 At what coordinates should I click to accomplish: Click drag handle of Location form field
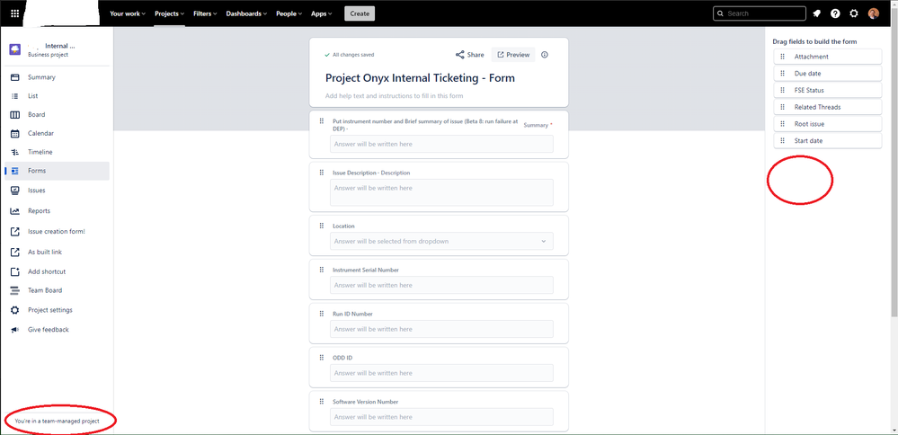pyautogui.click(x=321, y=226)
